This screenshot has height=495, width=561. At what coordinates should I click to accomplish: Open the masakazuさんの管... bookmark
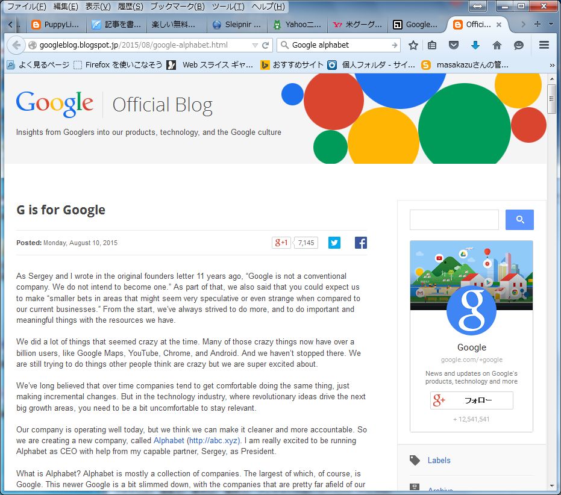pos(465,65)
